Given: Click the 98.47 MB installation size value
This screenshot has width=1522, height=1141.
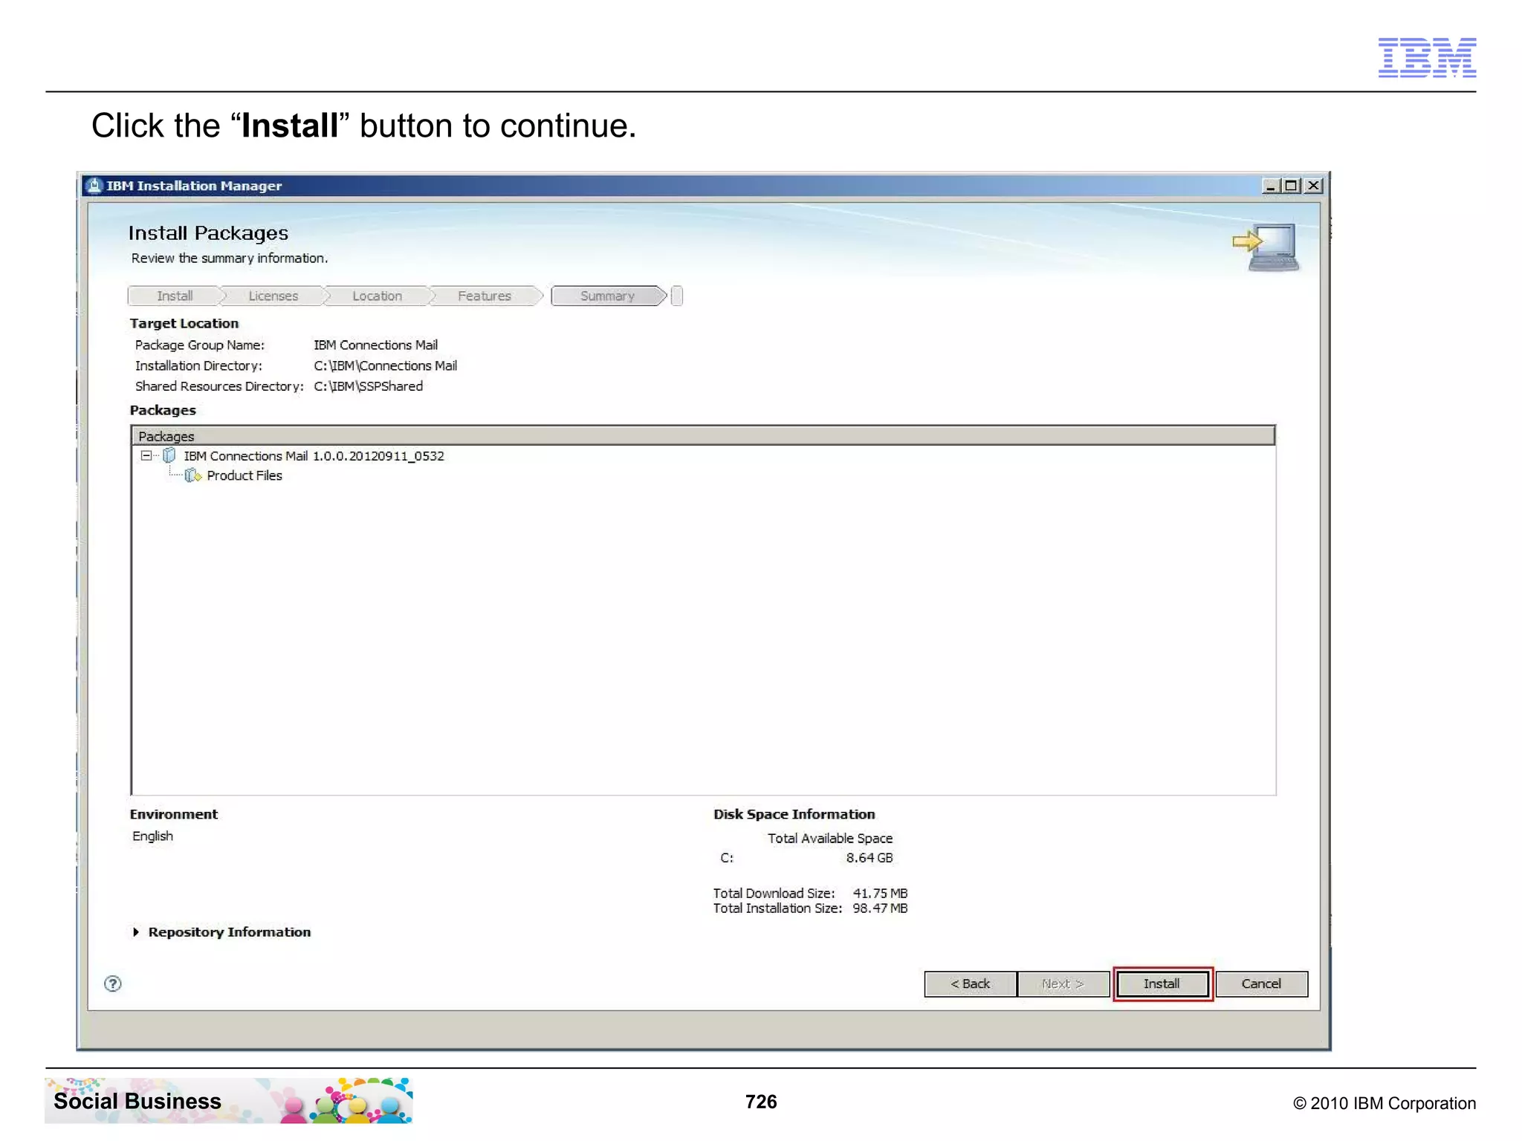Looking at the screenshot, I should pyautogui.click(x=881, y=908).
